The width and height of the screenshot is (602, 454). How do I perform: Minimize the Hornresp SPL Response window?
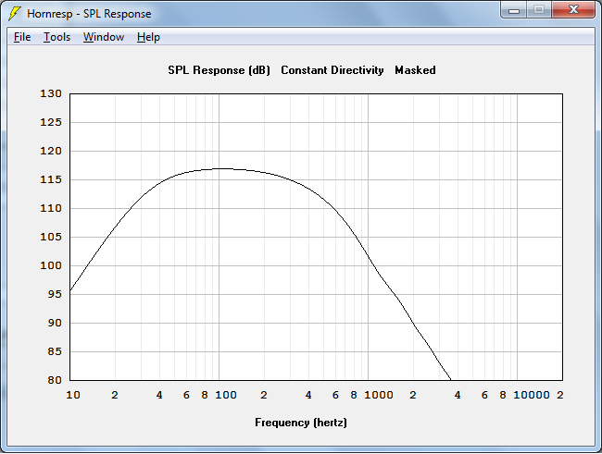[514, 10]
